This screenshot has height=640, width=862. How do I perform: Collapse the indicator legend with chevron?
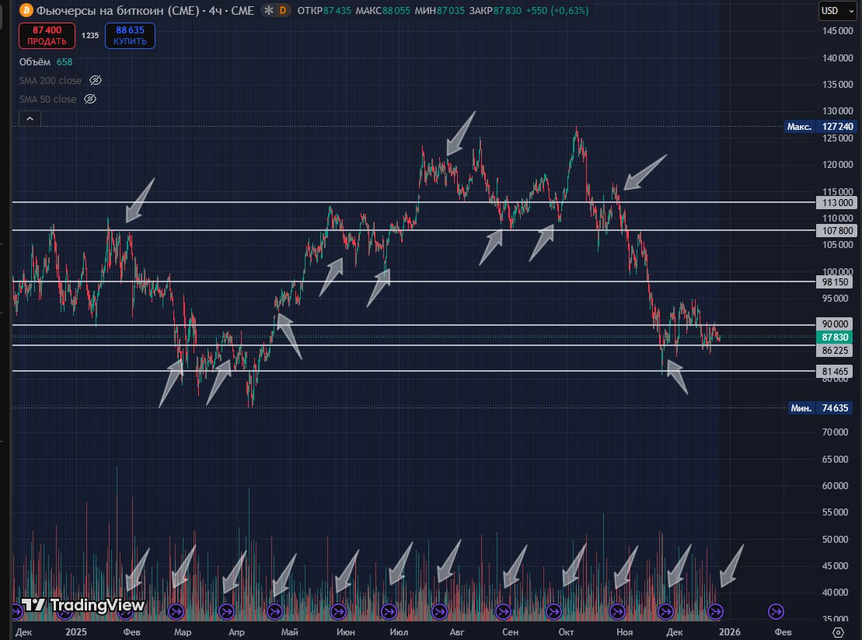[29, 119]
